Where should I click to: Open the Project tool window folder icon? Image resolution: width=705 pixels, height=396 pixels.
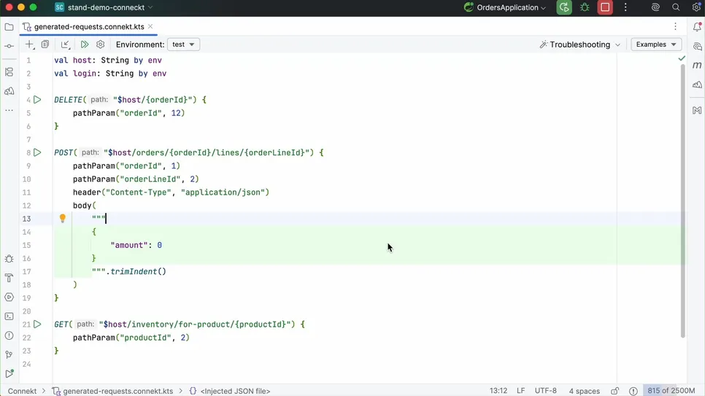coord(9,27)
